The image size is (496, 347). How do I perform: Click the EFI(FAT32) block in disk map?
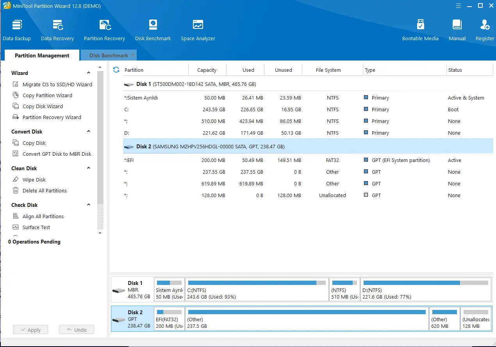click(169, 319)
